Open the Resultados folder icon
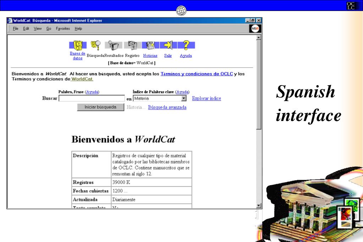 tap(114, 45)
